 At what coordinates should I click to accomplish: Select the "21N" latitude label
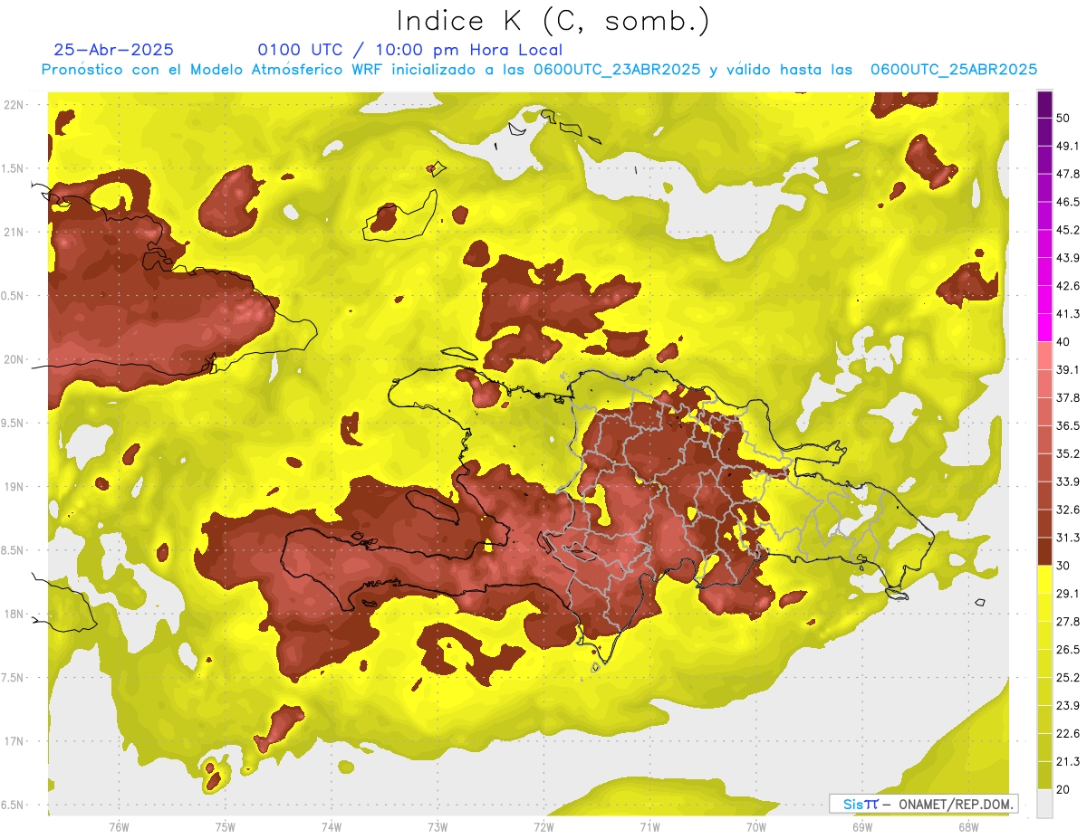click(x=14, y=232)
